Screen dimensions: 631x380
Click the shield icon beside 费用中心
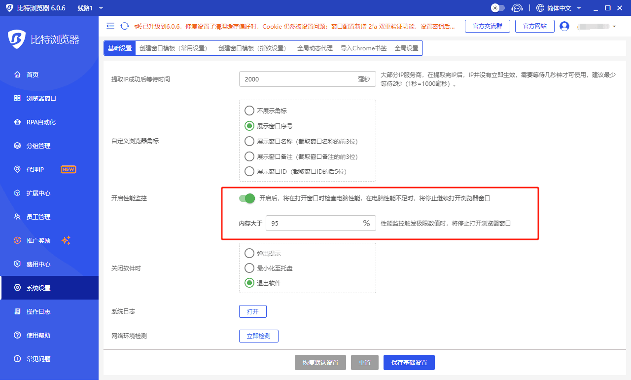(17, 264)
